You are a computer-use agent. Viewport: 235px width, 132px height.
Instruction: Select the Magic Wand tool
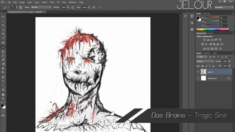click(3, 30)
